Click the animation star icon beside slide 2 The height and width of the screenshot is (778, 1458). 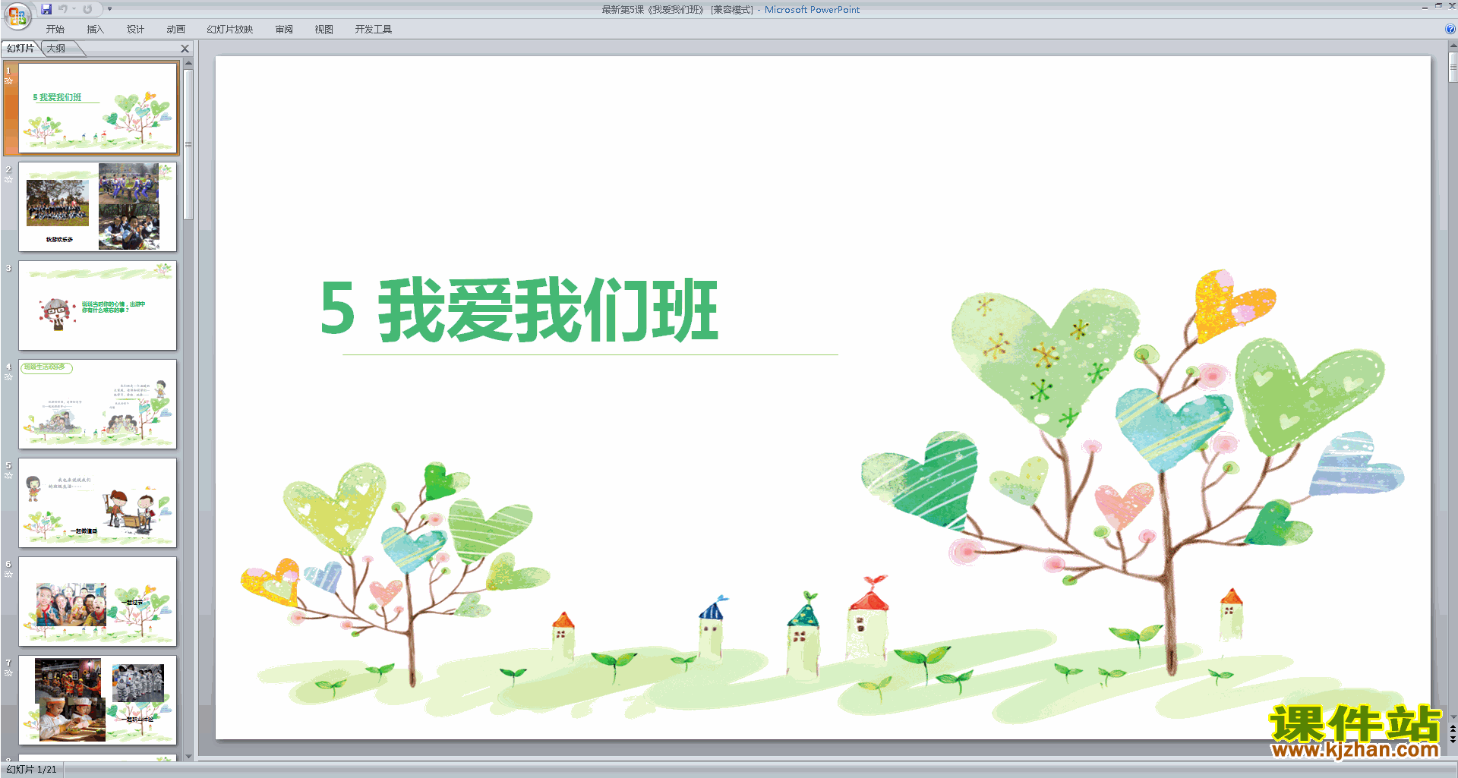9,180
